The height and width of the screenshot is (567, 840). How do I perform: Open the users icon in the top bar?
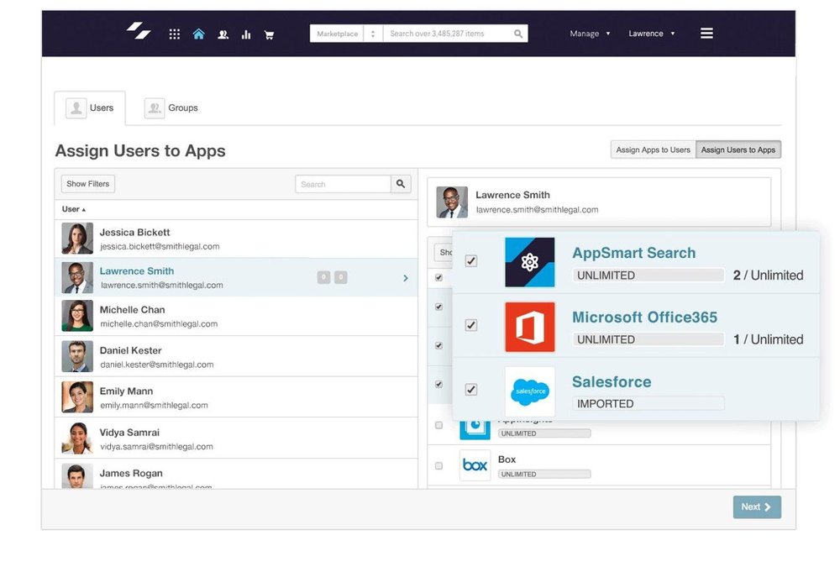pyautogui.click(x=223, y=34)
